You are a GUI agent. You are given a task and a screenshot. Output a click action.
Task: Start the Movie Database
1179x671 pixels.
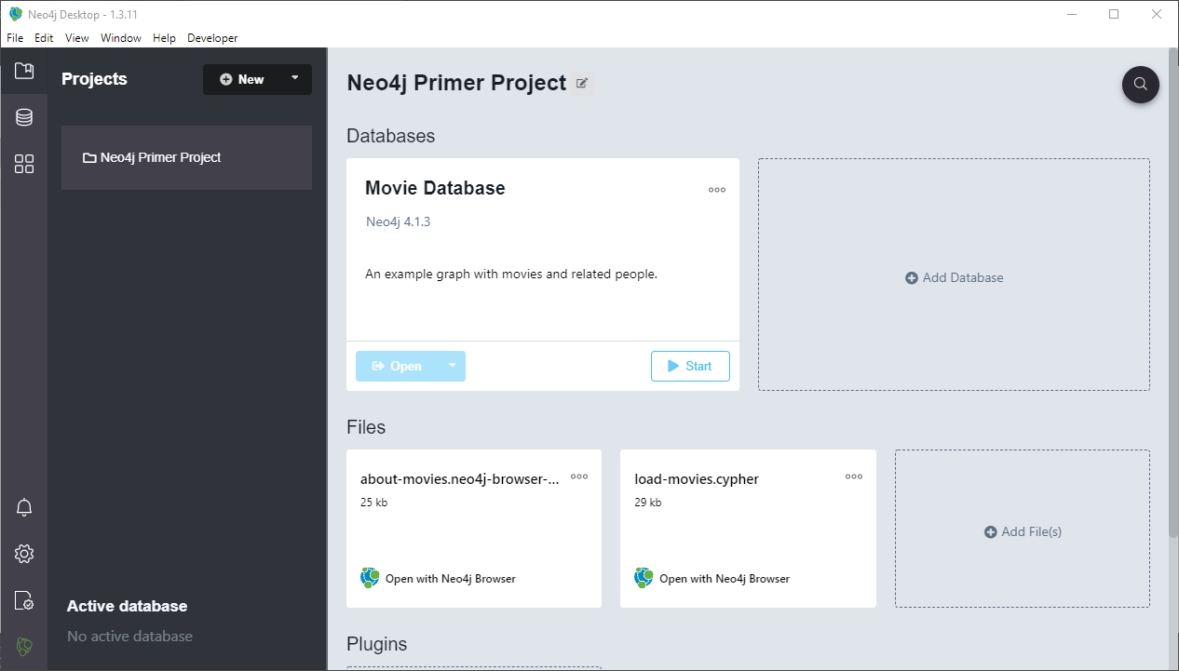(690, 366)
